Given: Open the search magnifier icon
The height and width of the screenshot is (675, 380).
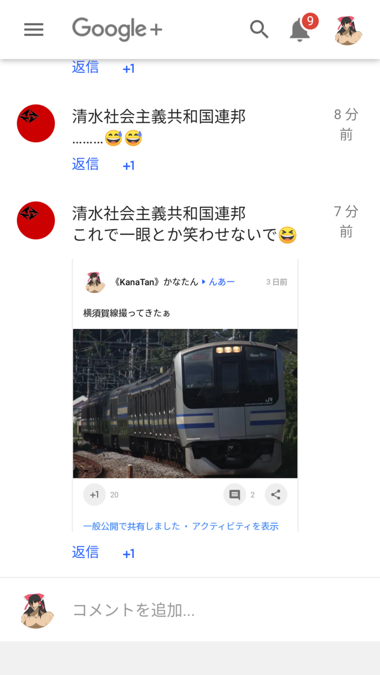Looking at the screenshot, I should [x=259, y=30].
